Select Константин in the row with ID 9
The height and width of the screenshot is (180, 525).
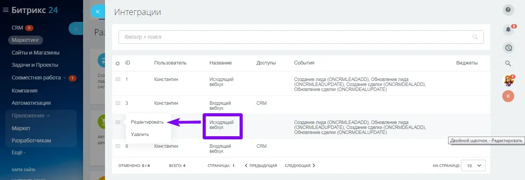coord(166,146)
